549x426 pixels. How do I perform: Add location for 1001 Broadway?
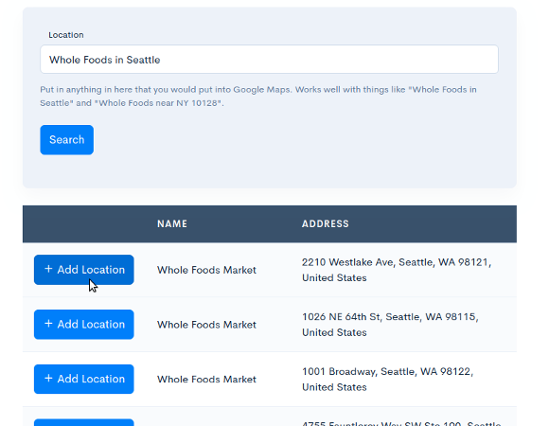point(84,379)
